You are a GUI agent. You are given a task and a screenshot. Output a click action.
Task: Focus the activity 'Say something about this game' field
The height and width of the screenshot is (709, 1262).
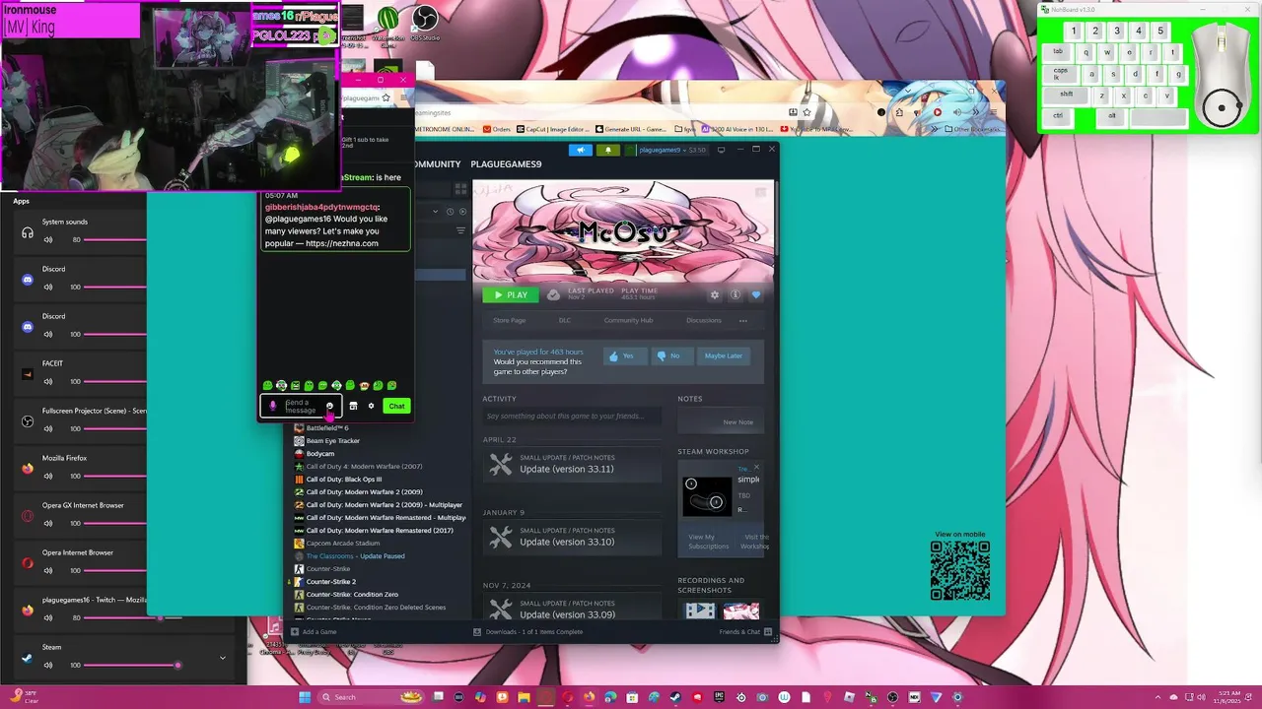[x=573, y=417]
